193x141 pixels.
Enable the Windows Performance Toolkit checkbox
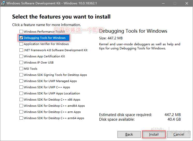[21, 32]
